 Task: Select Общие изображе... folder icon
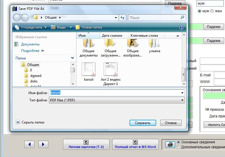click(132, 48)
